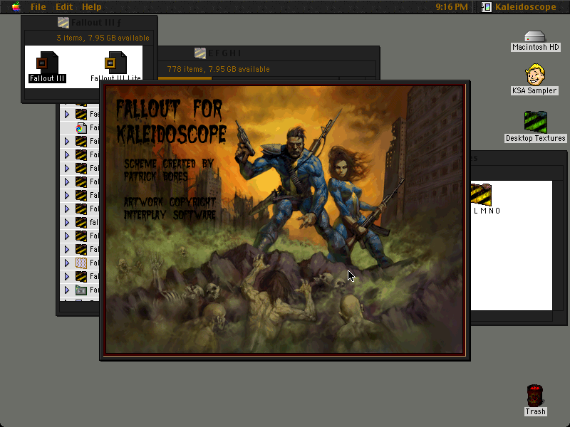Viewport: 570px width, 427px height.
Task: Select the Trash barrel icon
Action: click(535, 396)
